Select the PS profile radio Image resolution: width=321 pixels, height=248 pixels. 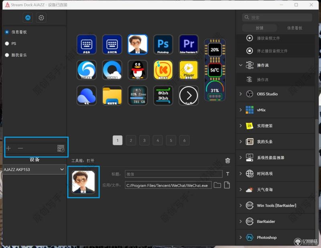click(x=7, y=43)
